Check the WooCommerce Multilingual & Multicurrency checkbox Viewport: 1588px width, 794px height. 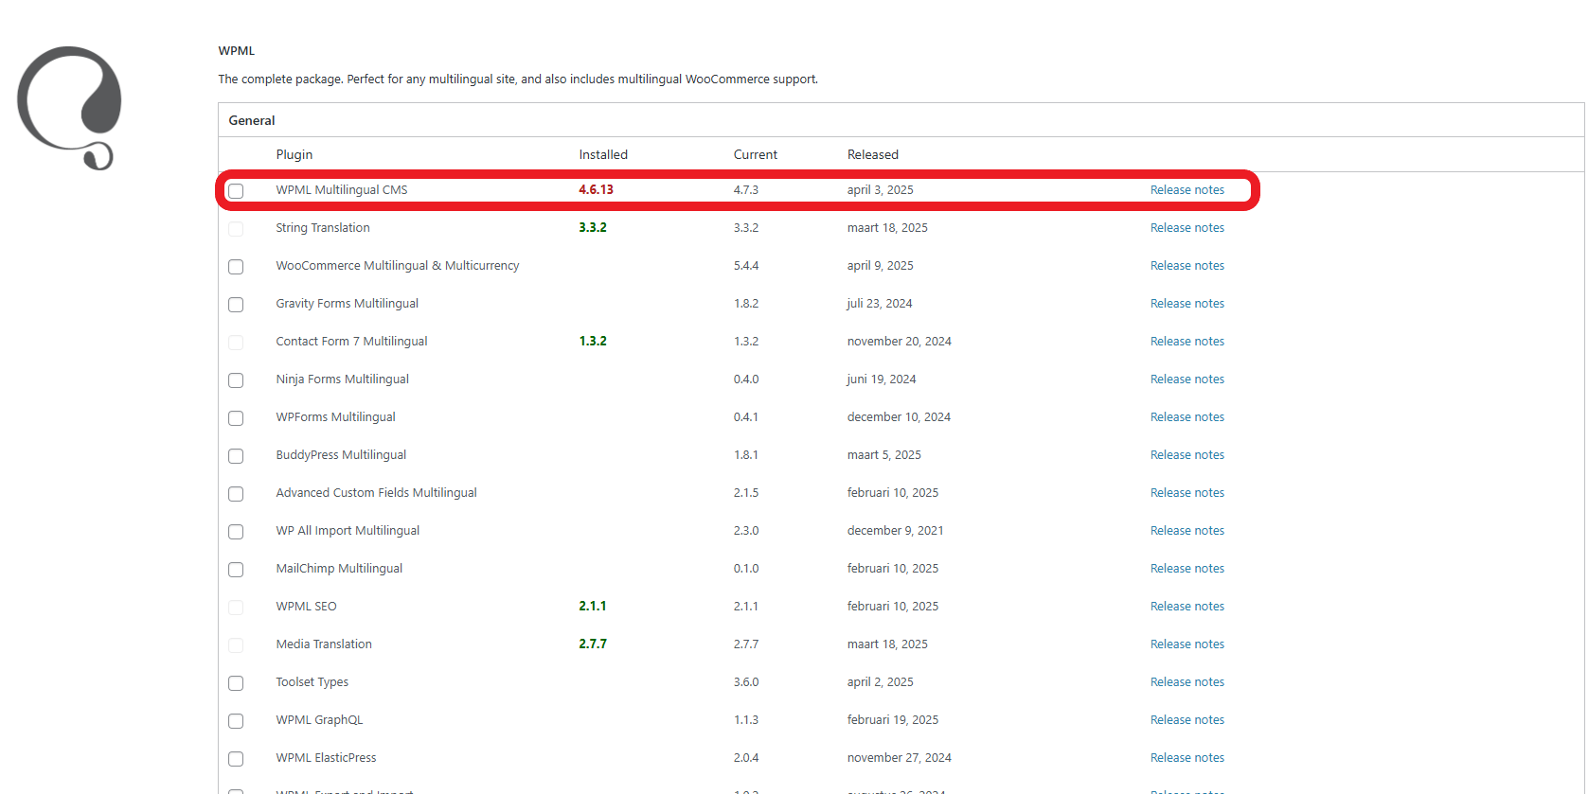point(236,267)
